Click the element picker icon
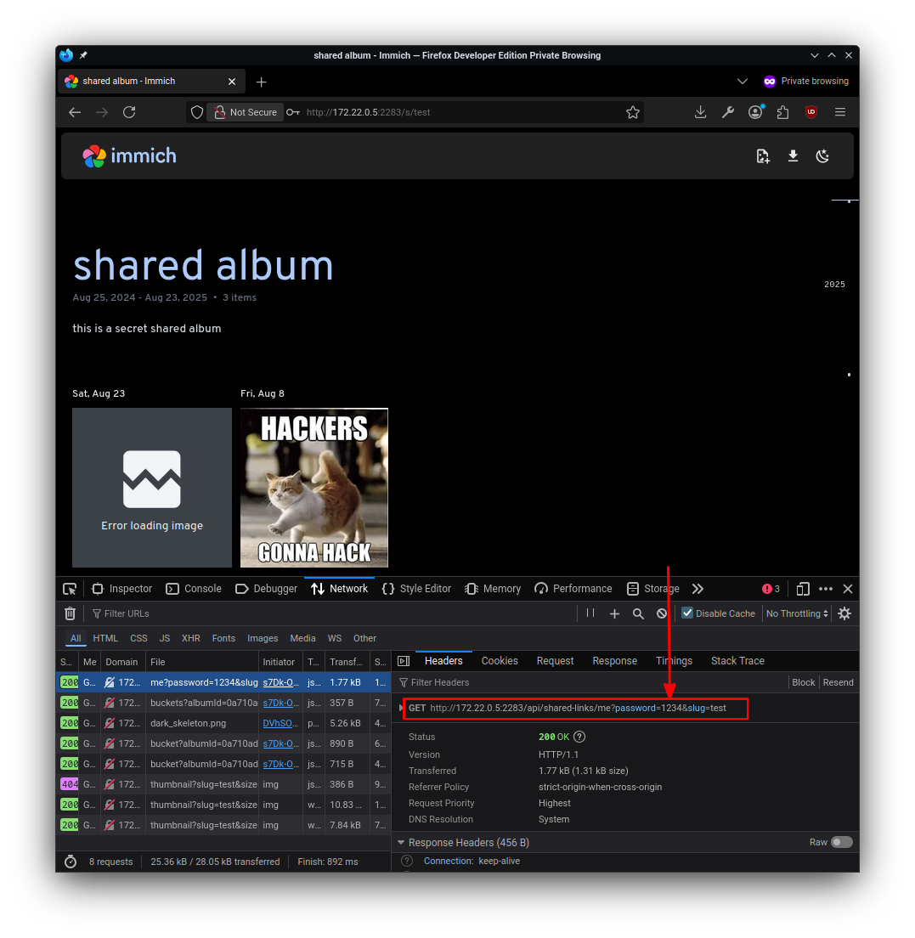This screenshot has width=915, height=938. (71, 589)
